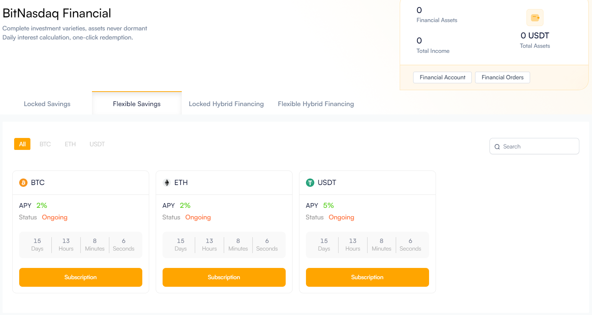
Task: Open the Financial Account page
Action: 442,77
